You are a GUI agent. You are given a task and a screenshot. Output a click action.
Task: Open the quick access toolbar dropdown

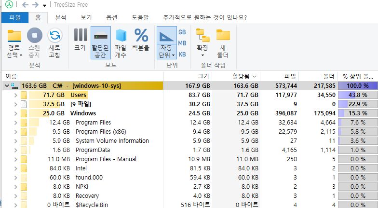(44, 5)
